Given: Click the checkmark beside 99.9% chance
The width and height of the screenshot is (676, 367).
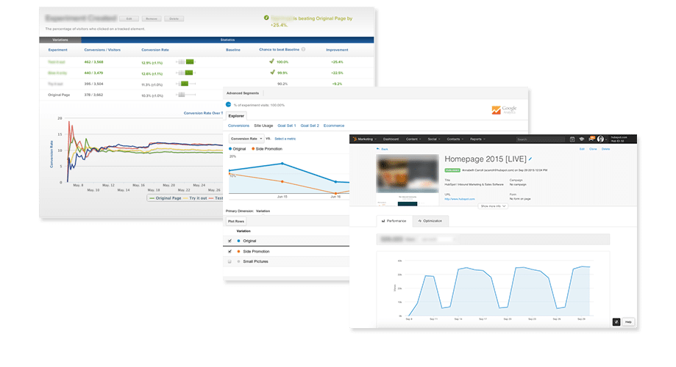Looking at the screenshot, I should click(272, 72).
